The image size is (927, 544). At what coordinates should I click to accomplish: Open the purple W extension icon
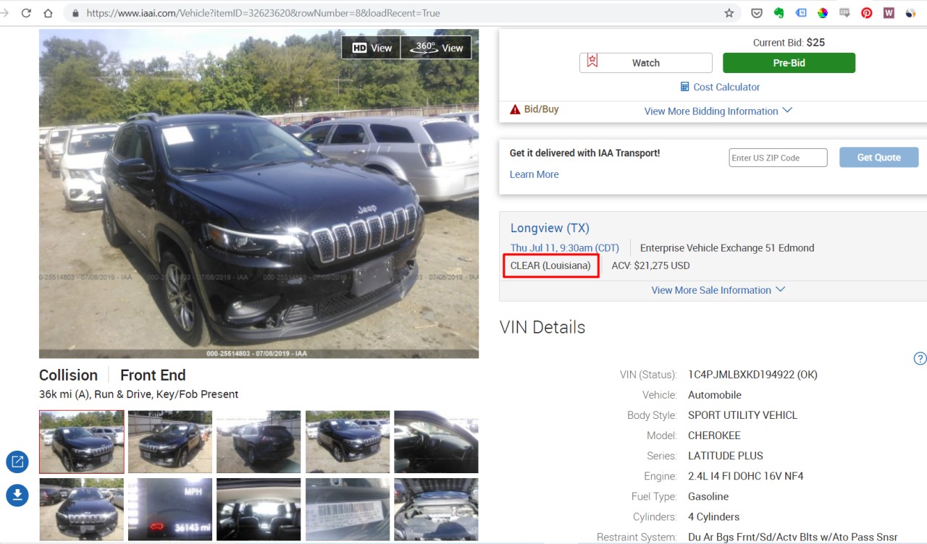tap(889, 13)
